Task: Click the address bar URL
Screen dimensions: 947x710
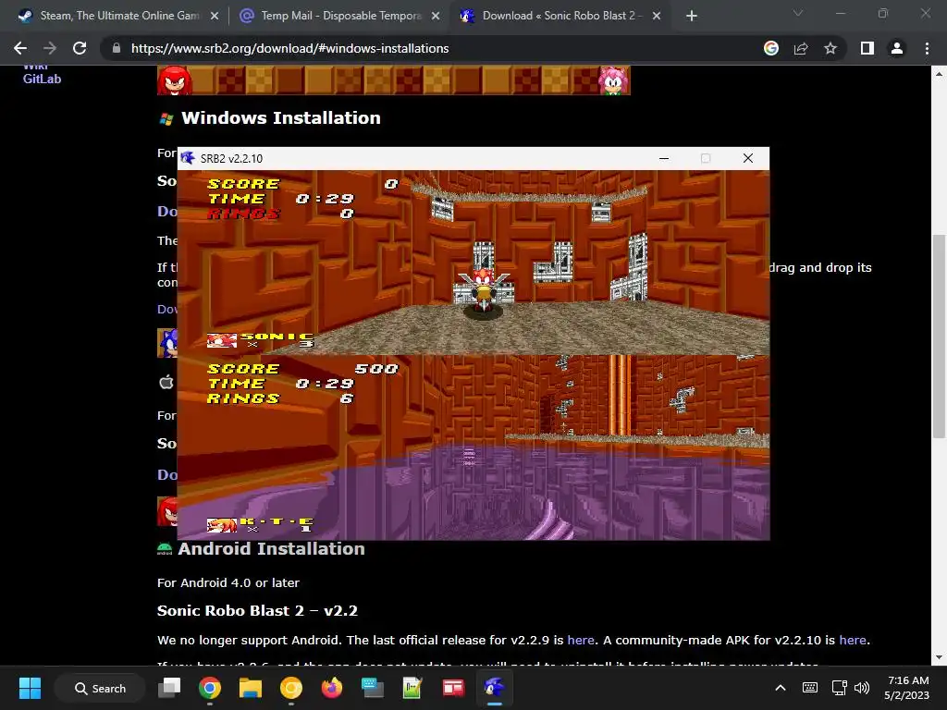Action: click(289, 48)
